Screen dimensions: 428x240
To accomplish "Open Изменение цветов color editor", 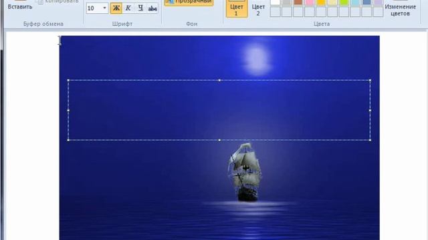I will 400,9.
